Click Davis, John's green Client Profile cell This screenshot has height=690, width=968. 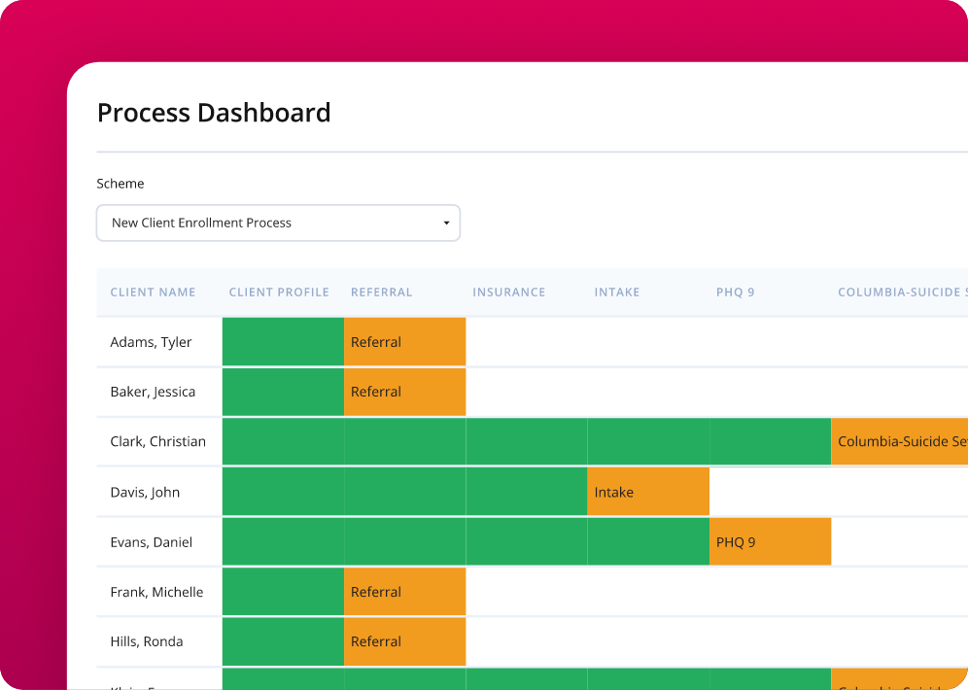283,492
